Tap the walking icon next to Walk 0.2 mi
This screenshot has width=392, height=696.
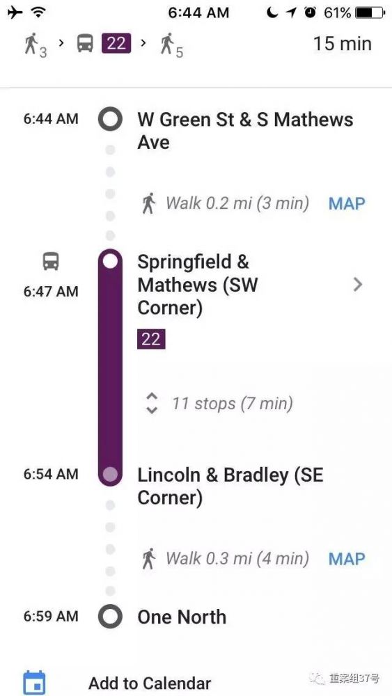(x=149, y=203)
